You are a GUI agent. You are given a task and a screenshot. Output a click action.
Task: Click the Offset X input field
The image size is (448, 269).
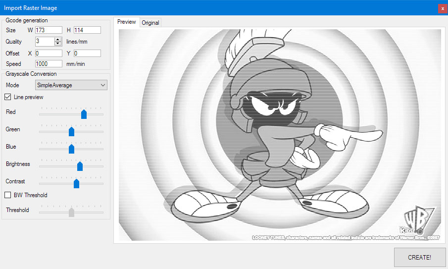(x=49, y=53)
